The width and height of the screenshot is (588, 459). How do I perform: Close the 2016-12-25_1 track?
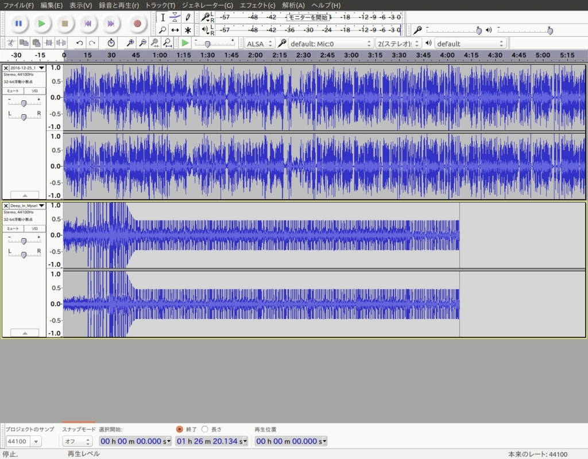[6, 68]
